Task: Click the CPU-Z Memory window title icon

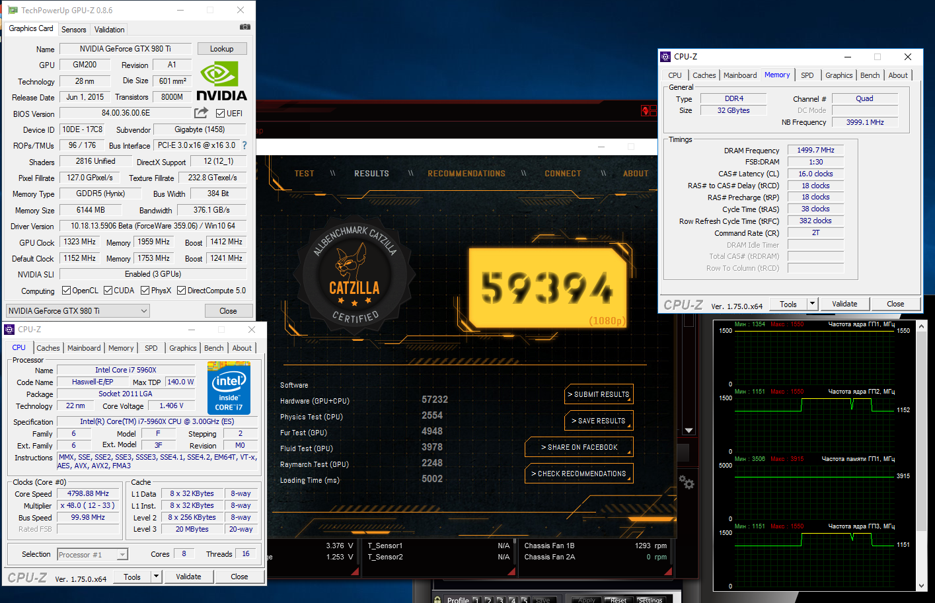Action: [665, 57]
